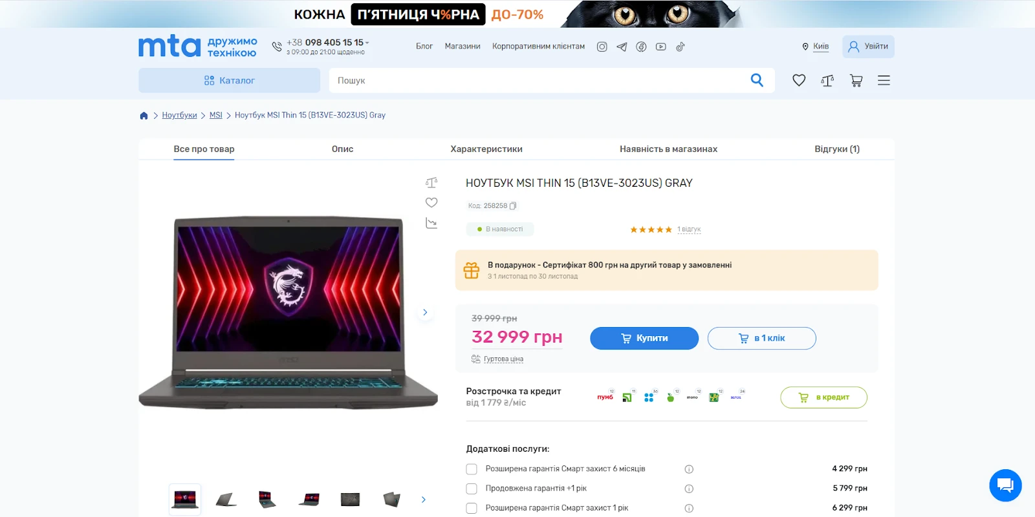Viewport: 1035px width, 517px height.
Task: Click the blue Купити button
Action: (x=644, y=338)
